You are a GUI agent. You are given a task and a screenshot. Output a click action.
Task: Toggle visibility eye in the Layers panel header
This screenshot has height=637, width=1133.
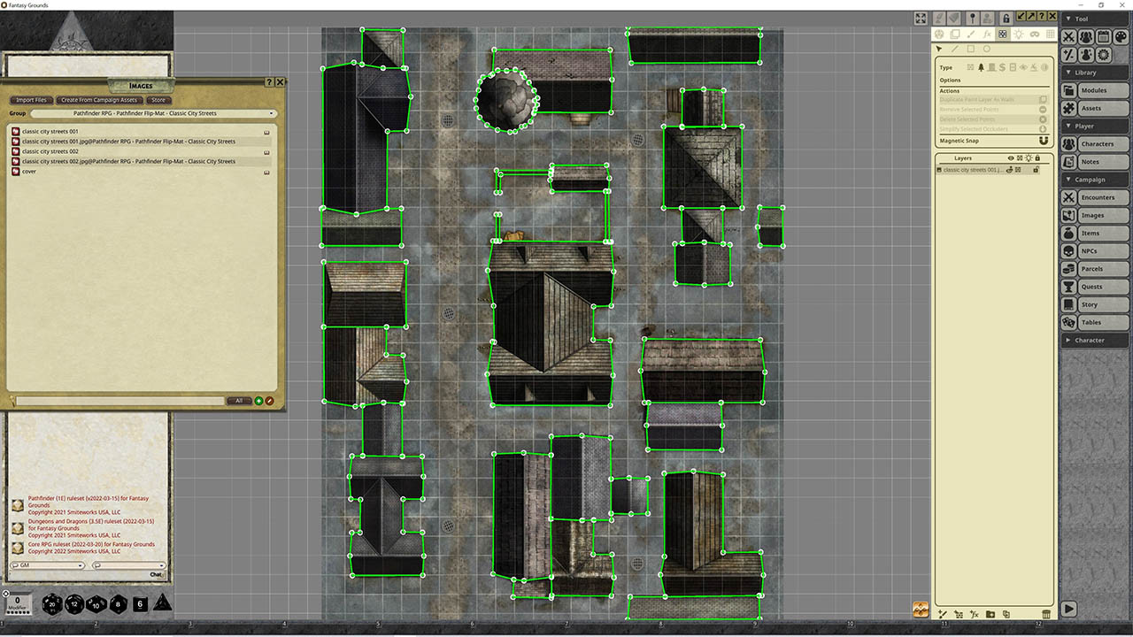point(1011,157)
